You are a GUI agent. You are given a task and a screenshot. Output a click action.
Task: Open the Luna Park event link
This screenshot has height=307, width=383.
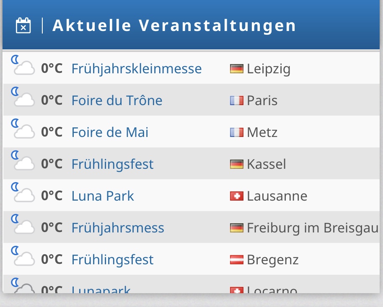tap(103, 196)
